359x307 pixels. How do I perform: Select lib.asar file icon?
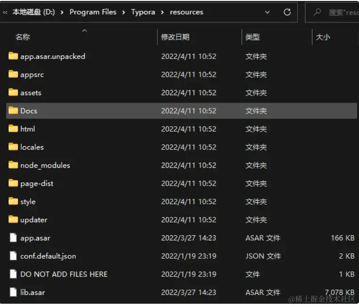click(x=13, y=292)
